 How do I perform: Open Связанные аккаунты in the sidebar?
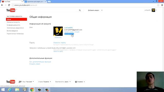(13, 22)
